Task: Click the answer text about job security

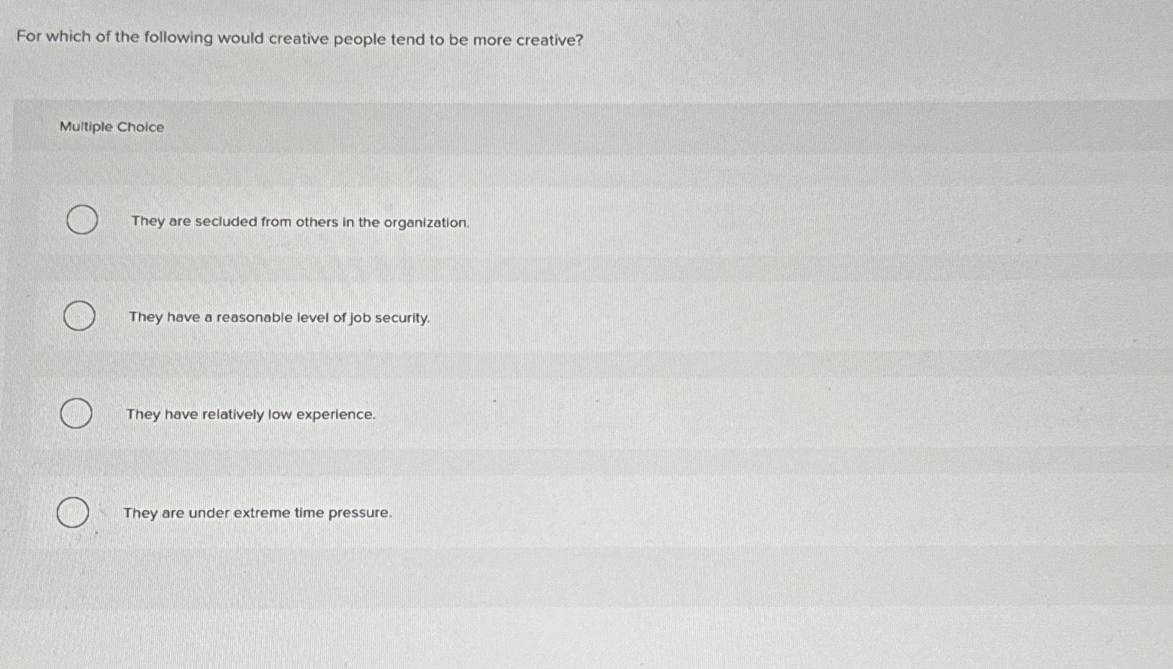Action: [279, 317]
